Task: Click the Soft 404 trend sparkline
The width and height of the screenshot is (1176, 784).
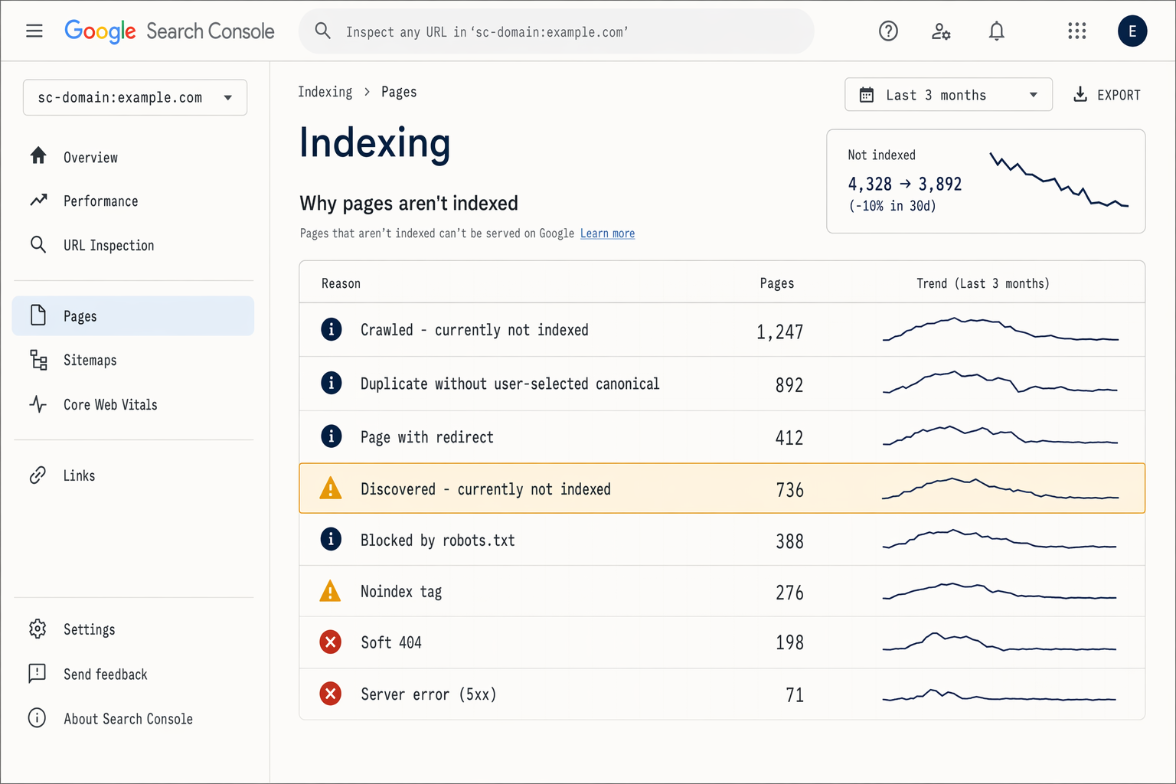Action: point(999,642)
